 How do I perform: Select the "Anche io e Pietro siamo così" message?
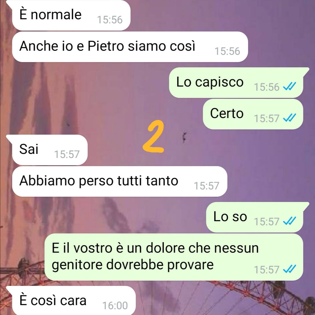point(130,47)
